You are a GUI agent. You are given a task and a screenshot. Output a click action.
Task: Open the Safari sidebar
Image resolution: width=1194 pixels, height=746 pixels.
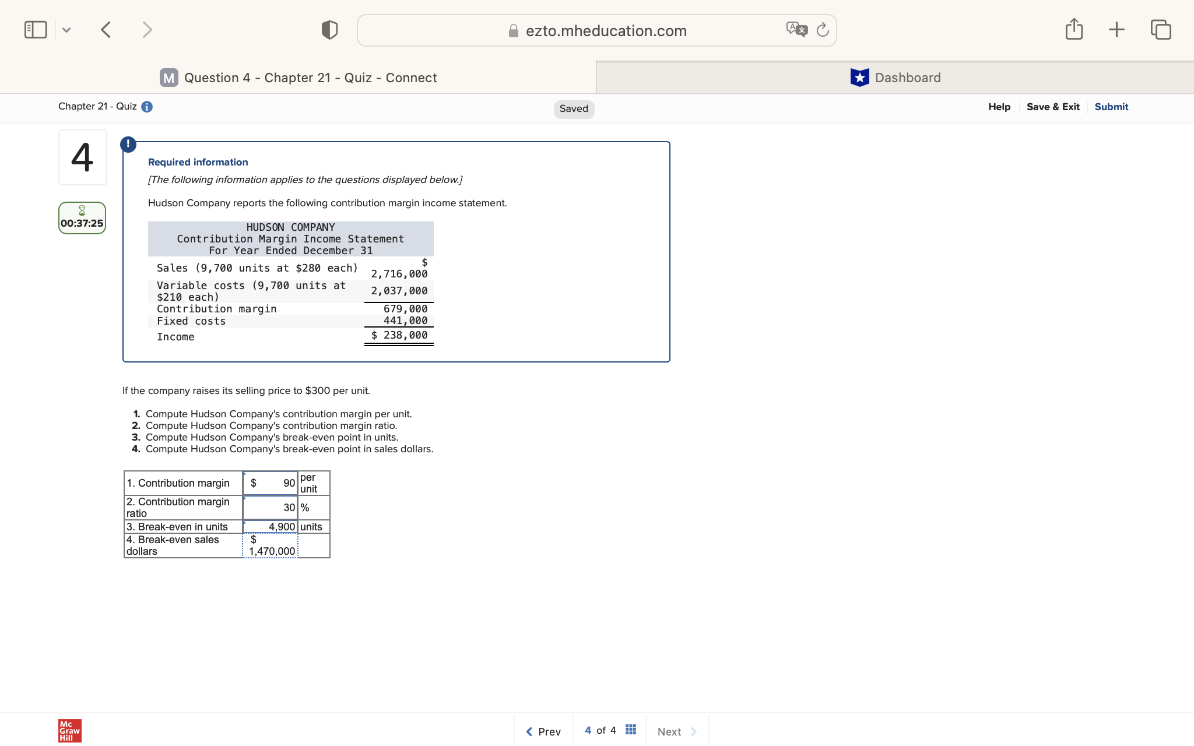[35, 29]
